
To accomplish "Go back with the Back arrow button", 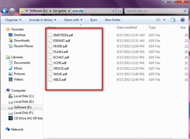I will click(x=5, y=11).
